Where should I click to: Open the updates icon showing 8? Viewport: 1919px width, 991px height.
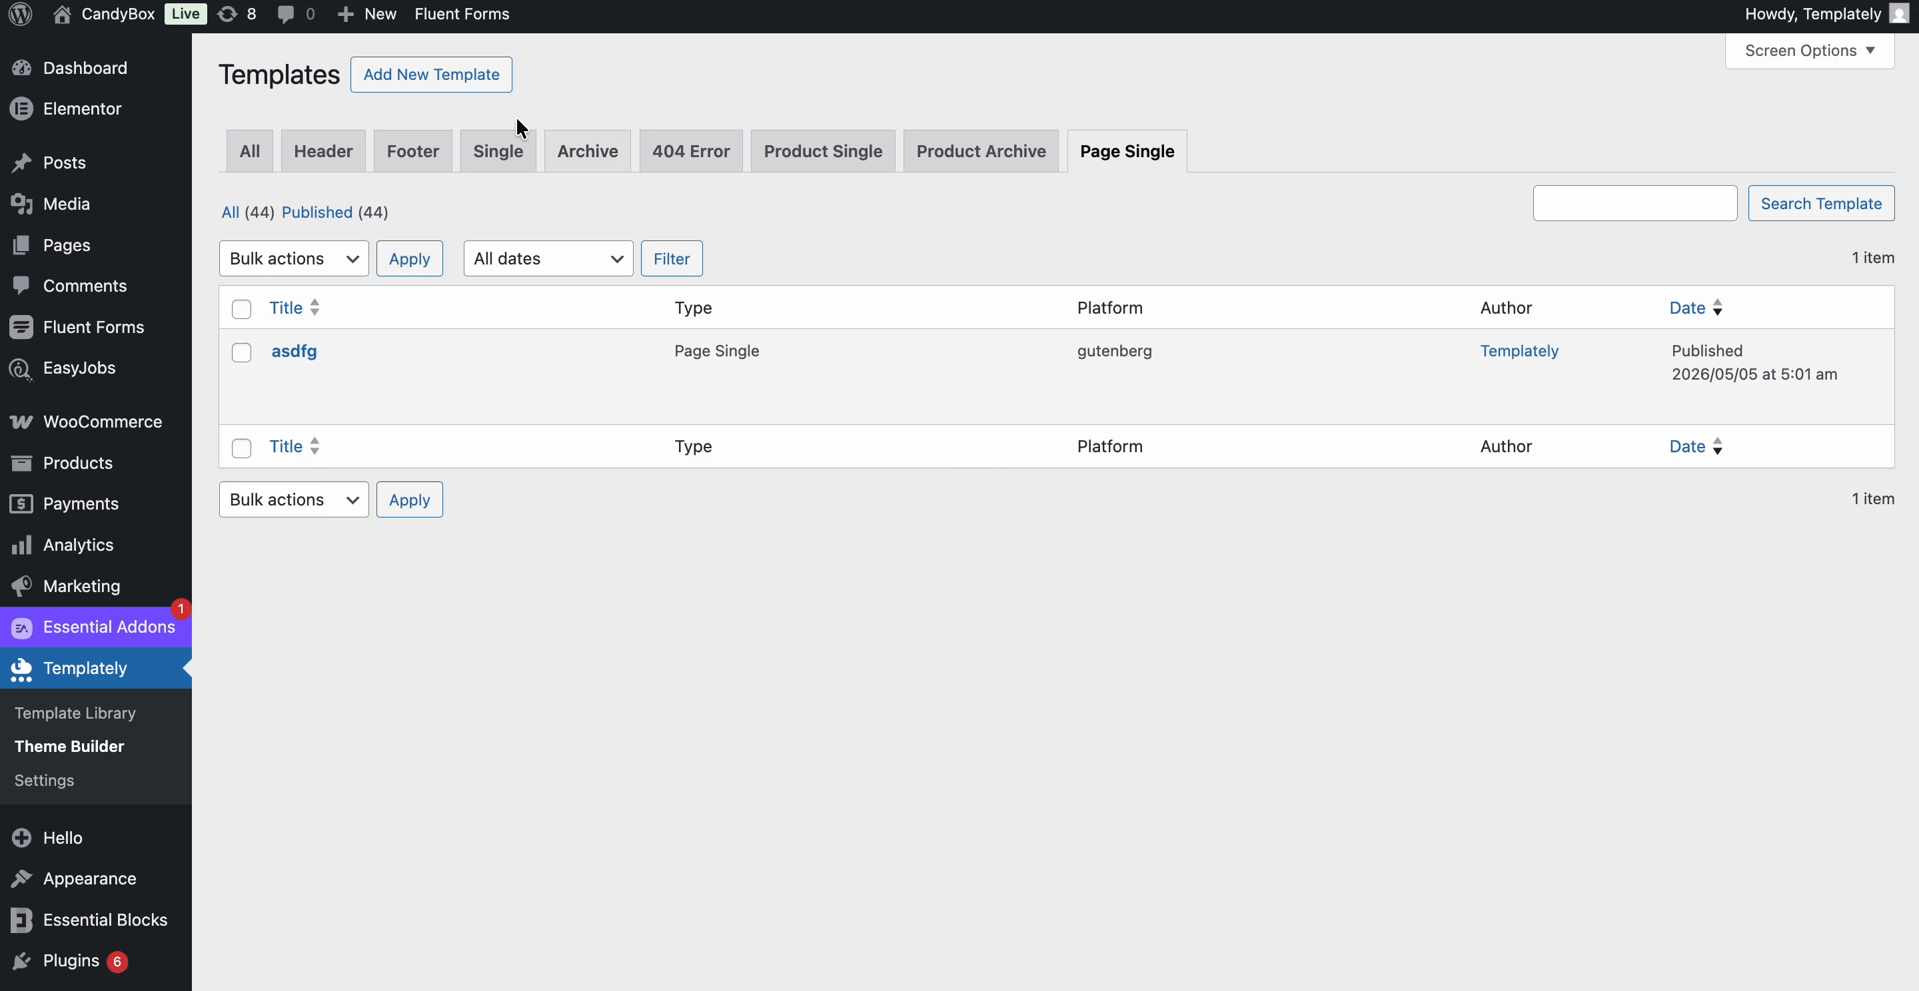point(227,14)
